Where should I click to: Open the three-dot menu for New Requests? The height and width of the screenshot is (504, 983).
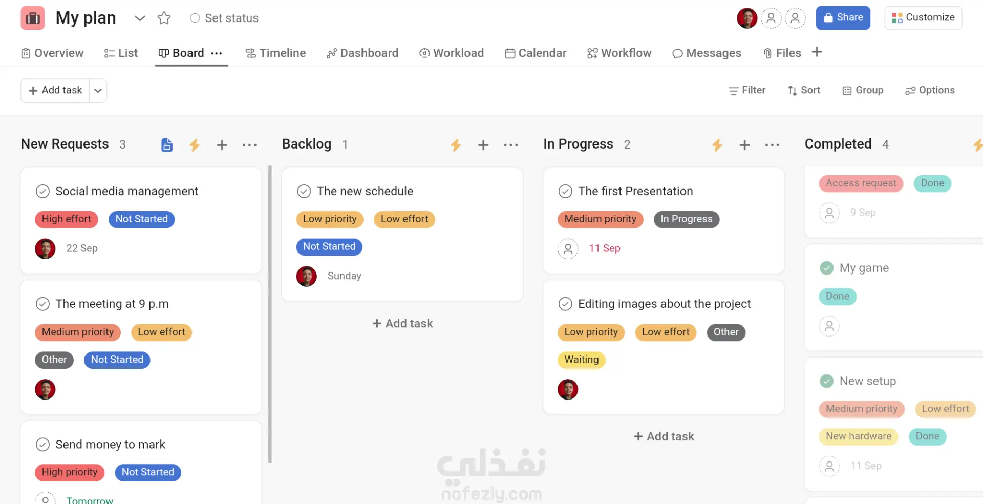click(249, 145)
